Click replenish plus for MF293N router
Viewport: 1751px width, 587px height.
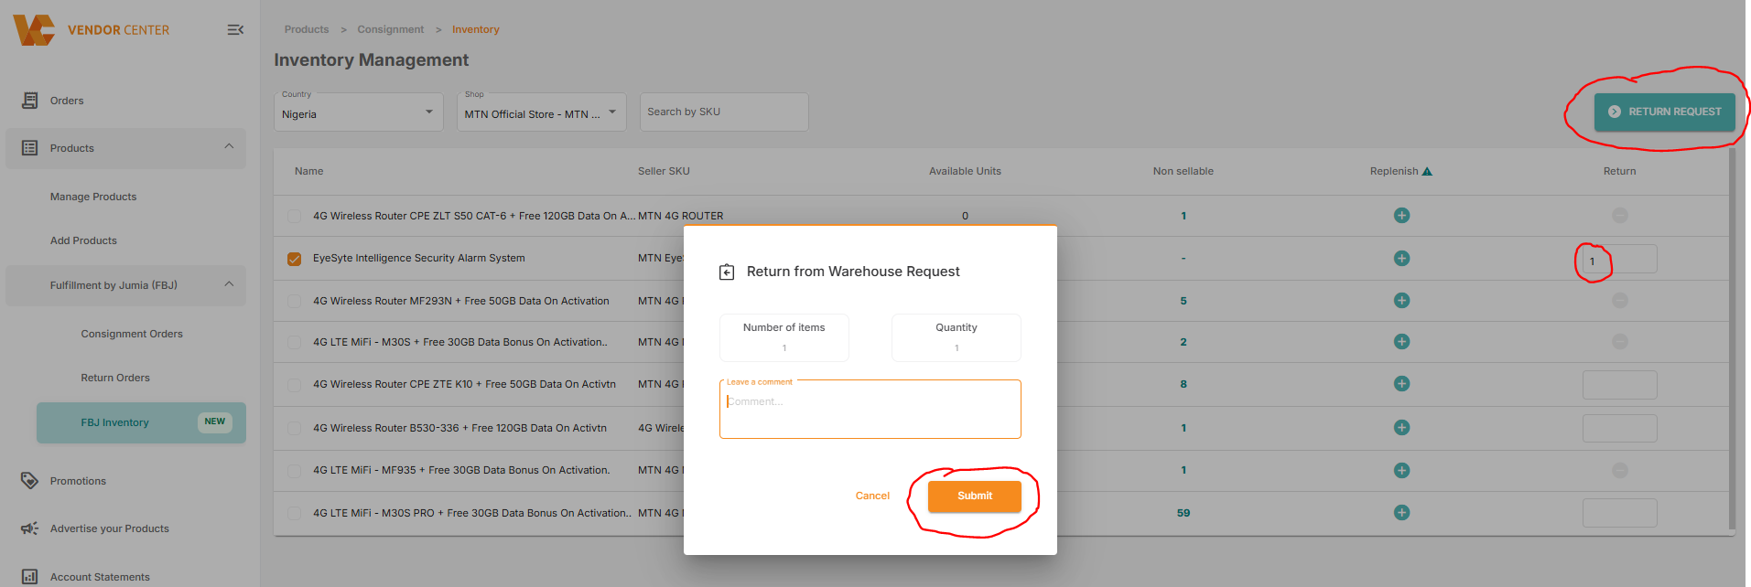tap(1401, 301)
